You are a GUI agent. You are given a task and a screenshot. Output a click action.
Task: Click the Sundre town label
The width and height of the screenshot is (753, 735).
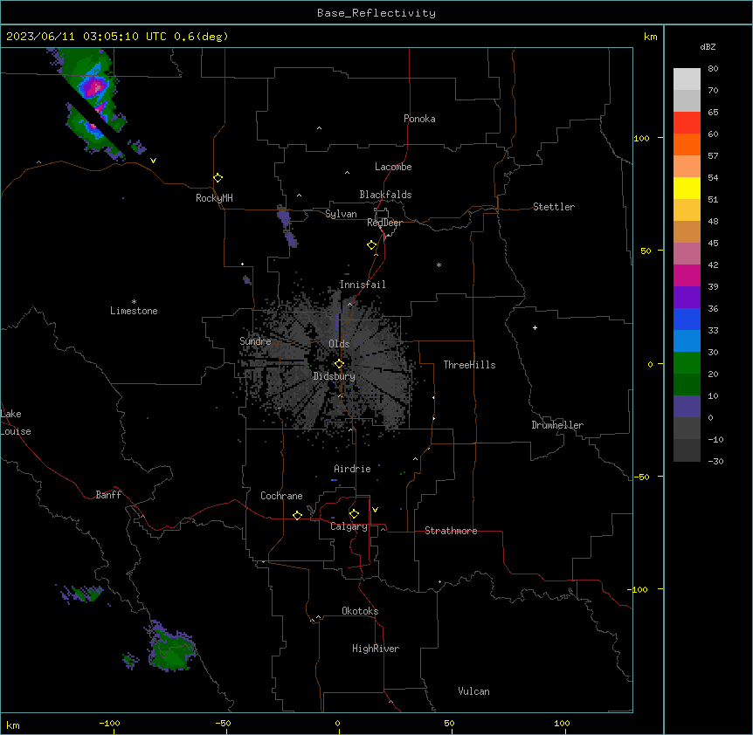pos(255,341)
